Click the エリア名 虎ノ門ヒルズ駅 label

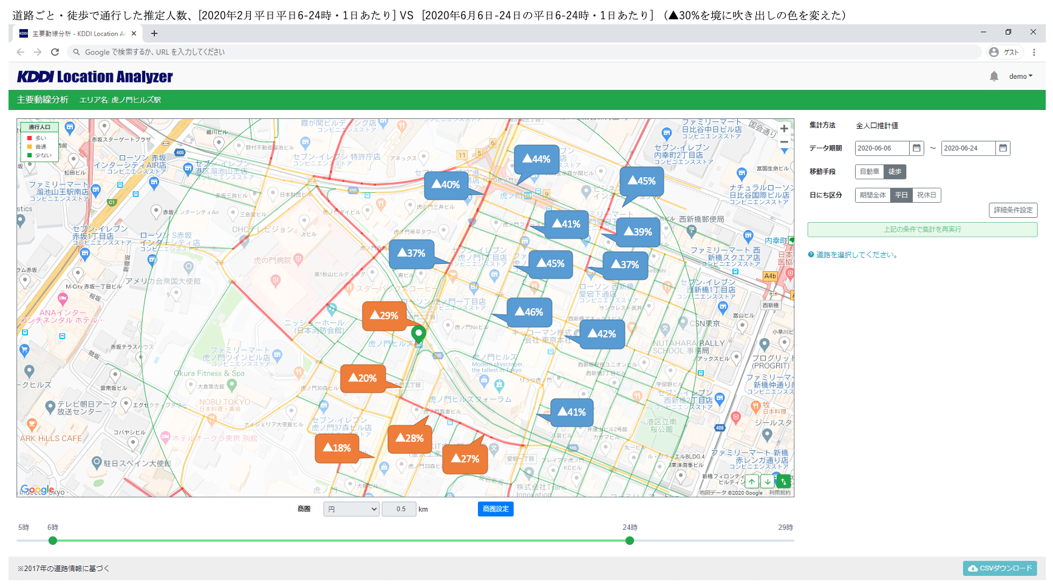point(120,100)
